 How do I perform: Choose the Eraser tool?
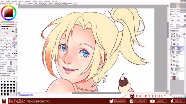pos(6,47)
